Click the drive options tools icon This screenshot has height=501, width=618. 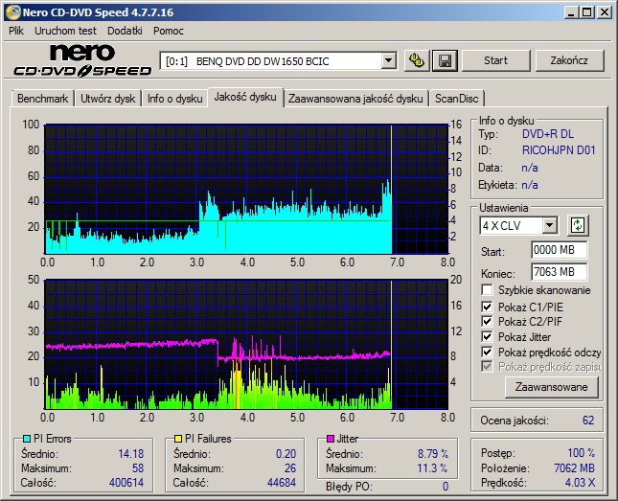point(417,60)
